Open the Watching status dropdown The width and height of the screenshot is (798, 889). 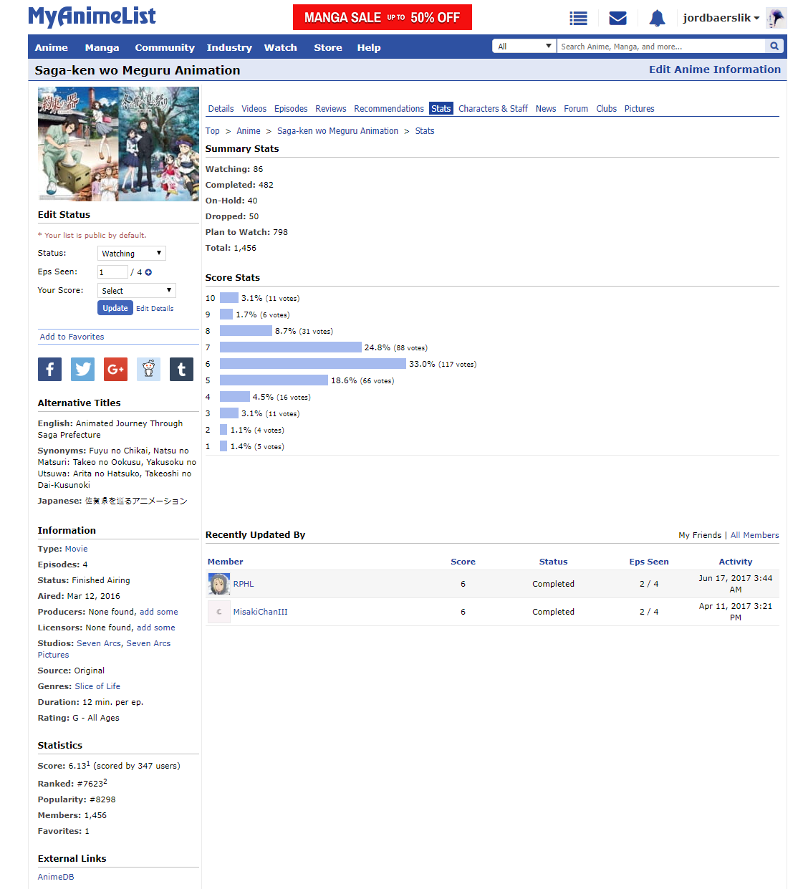click(131, 254)
